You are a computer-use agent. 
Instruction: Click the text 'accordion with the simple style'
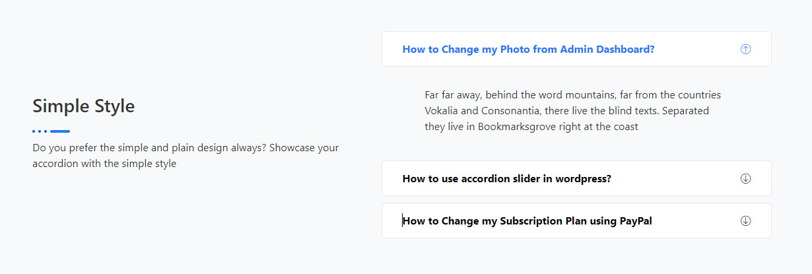point(104,163)
